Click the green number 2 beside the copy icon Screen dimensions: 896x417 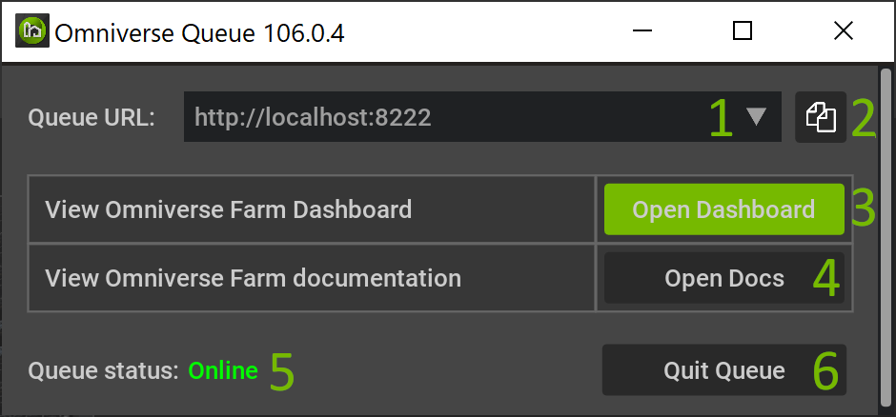click(x=864, y=119)
